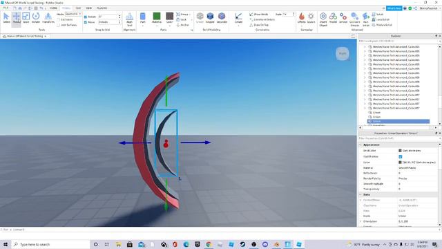This screenshot has height=249, width=442.
Task: Click the view orientation cube in viewport
Action: (x=343, y=53)
